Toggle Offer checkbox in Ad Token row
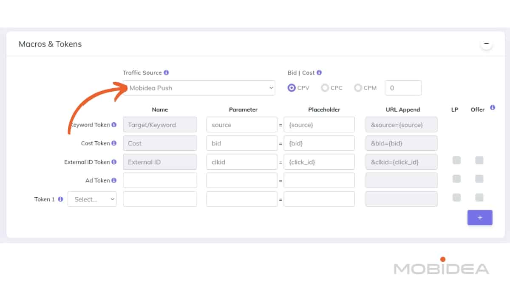Viewport: 510px width, 297px height. [479, 179]
